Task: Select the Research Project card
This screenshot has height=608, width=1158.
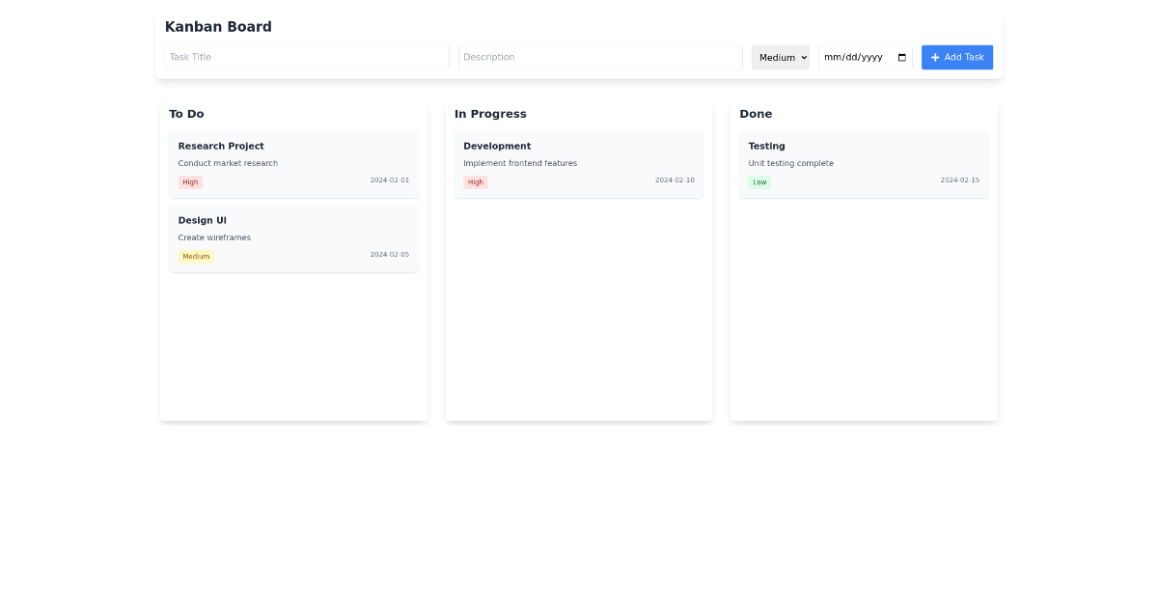Action: [293, 163]
